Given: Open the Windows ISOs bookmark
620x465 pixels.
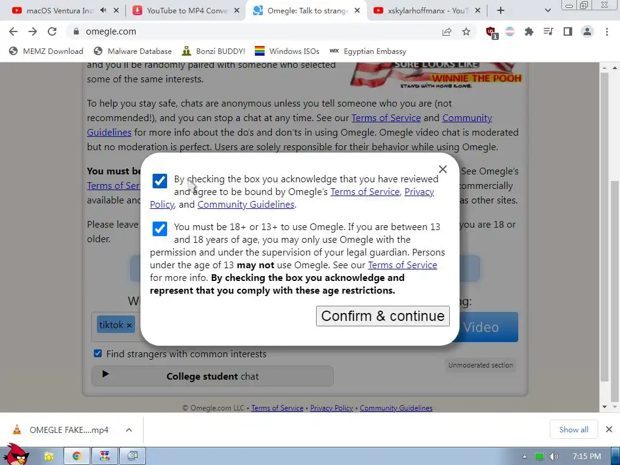Looking at the screenshot, I should [x=287, y=51].
